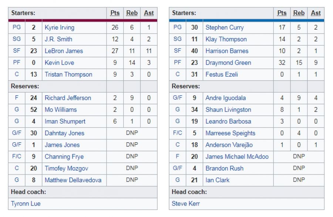Viewport: 333px width, 217px height.
Task: Open the Matthew Dellavedova link
Action: (73, 180)
